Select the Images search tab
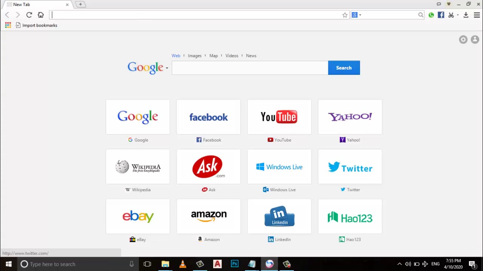Image resolution: width=483 pixels, height=271 pixels. [x=195, y=56]
